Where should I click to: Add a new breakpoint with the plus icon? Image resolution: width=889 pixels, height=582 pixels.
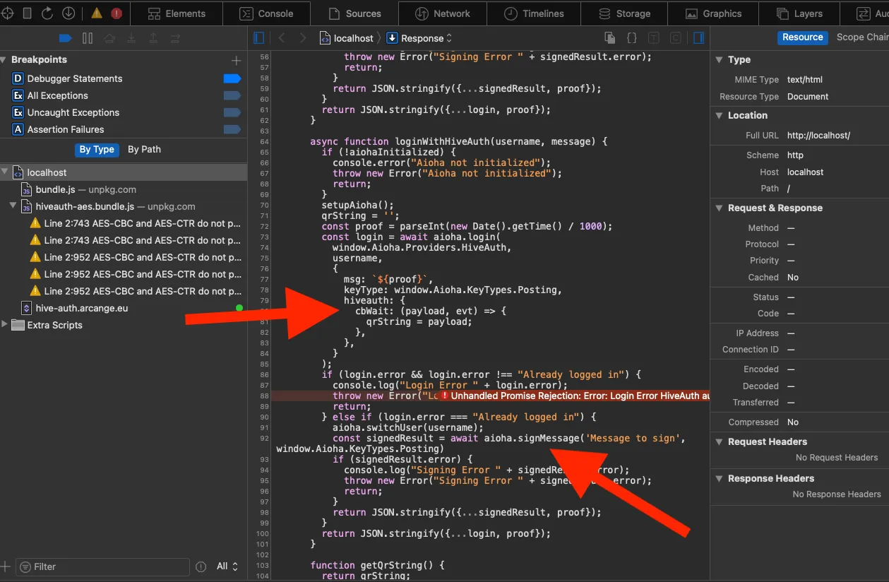pos(237,61)
